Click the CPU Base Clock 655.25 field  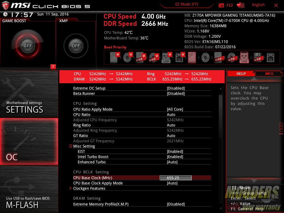click(x=176, y=178)
